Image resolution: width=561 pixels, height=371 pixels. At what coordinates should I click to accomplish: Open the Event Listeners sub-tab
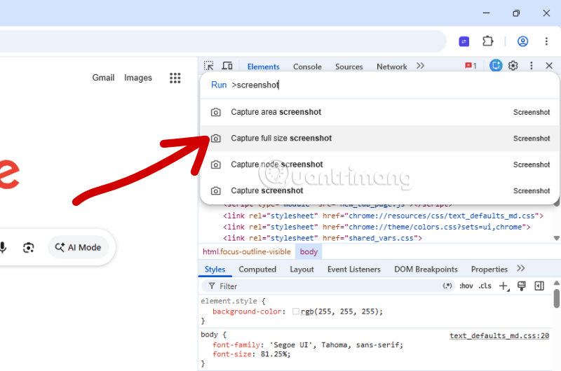tap(354, 269)
